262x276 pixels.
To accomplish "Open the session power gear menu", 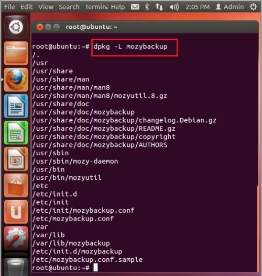I will coord(253,7).
